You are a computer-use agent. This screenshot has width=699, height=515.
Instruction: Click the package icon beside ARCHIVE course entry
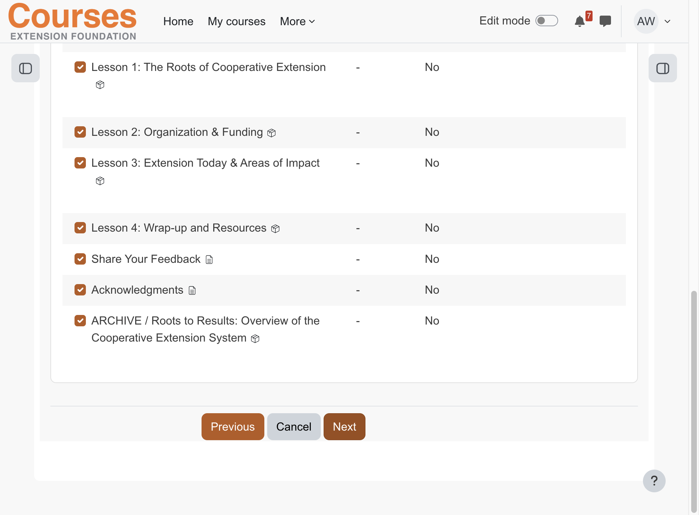pos(255,339)
